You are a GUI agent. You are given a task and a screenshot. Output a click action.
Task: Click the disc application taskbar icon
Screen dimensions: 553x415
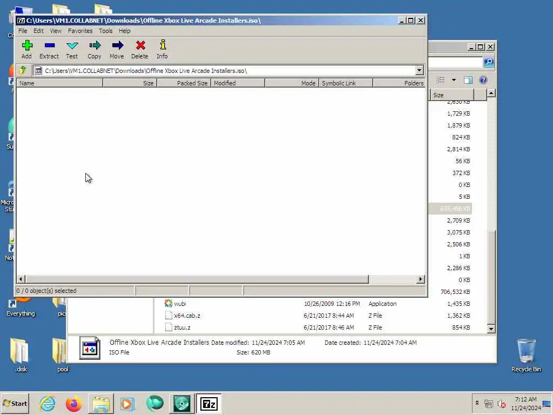coord(181,404)
